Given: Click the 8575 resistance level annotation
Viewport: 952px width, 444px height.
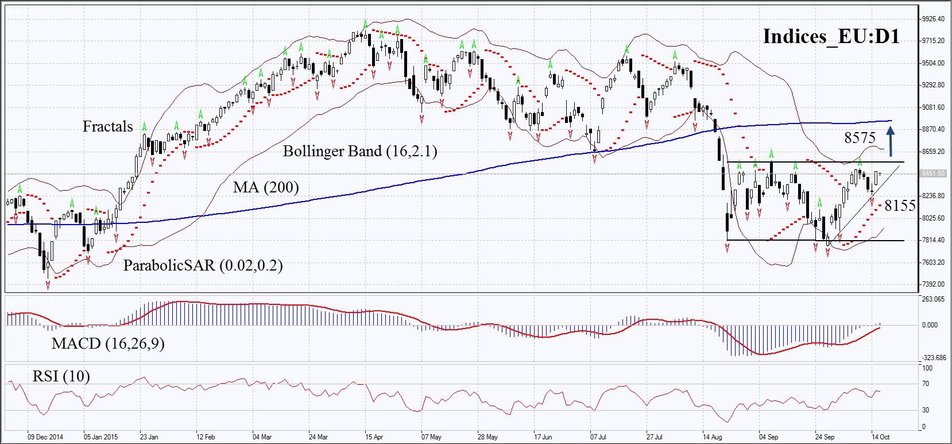Looking at the screenshot, I should click(860, 138).
